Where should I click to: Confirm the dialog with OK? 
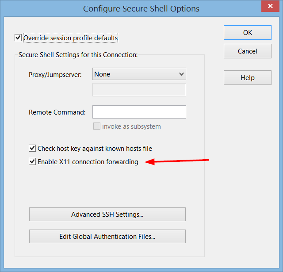[x=247, y=33]
